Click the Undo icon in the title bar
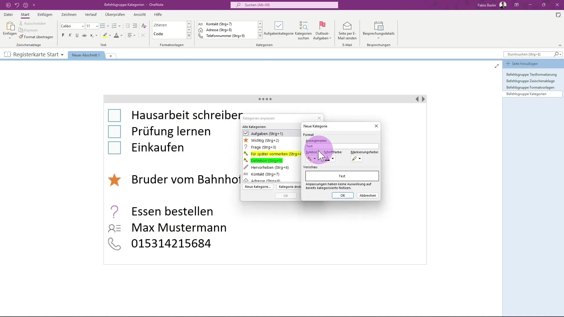 coord(17,5)
